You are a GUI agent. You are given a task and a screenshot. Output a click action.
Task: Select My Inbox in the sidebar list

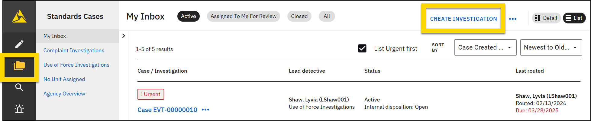point(55,36)
